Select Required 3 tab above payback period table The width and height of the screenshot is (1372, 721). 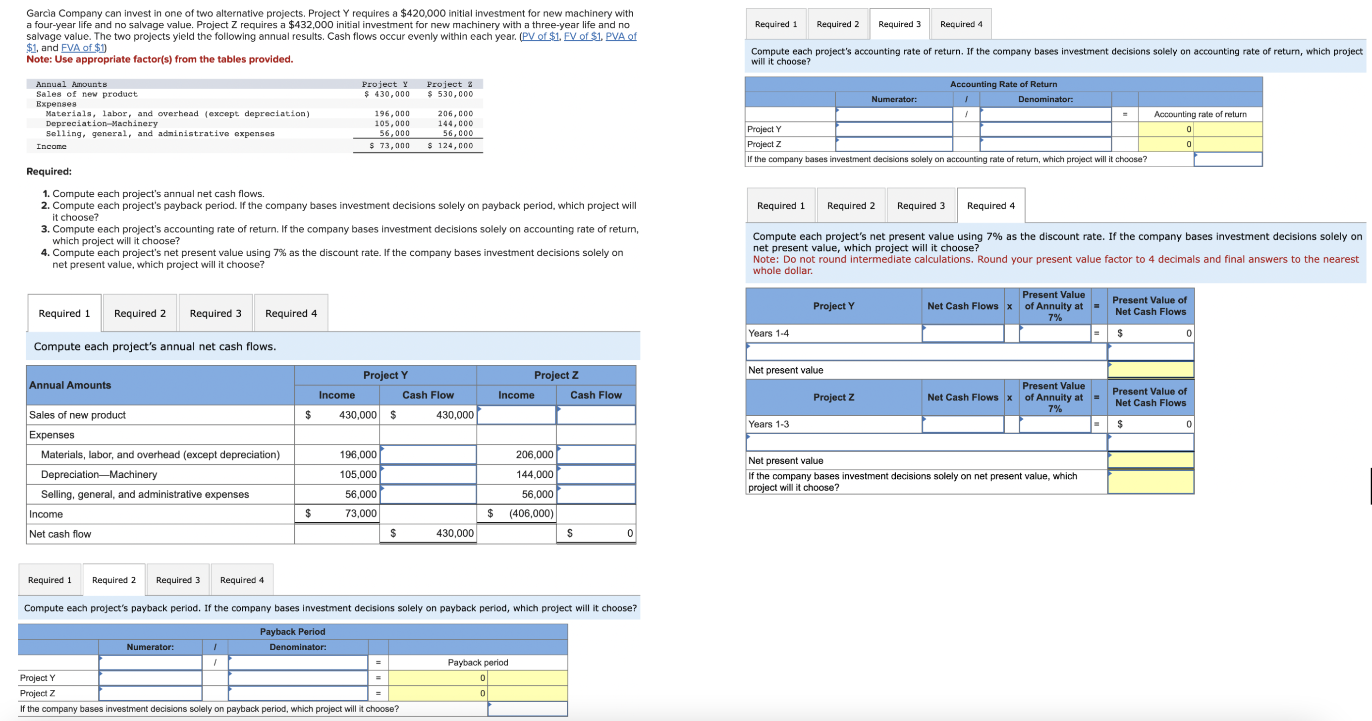tap(178, 580)
